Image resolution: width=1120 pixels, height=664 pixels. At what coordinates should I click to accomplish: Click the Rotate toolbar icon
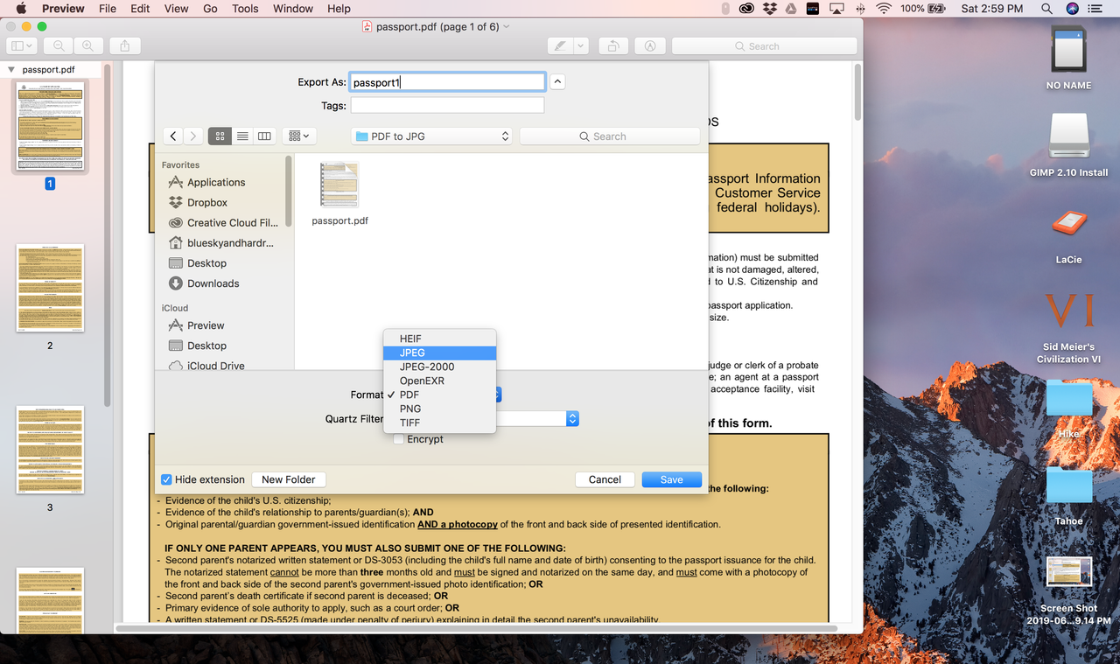click(614, 46)
